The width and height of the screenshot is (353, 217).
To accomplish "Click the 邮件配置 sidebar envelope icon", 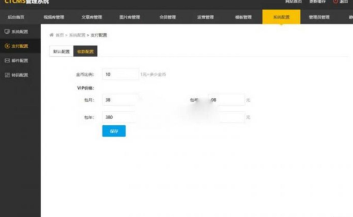I will [7, 60].
